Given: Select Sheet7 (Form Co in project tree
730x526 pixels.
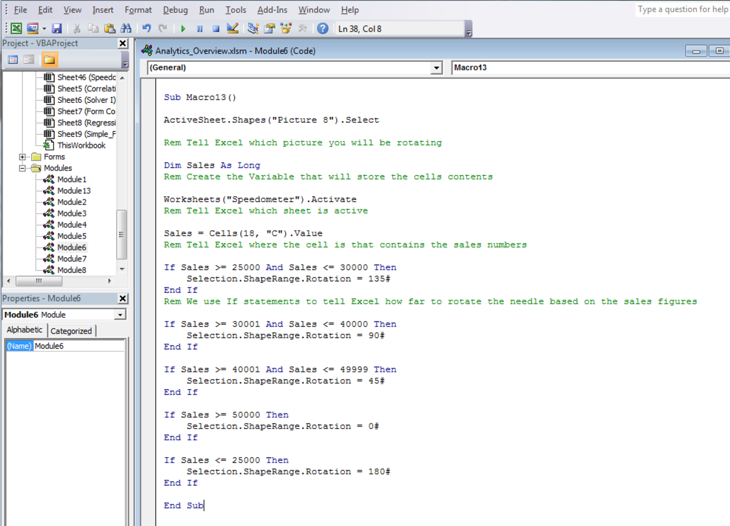Looking at the screenshot, I should point(86,111).
